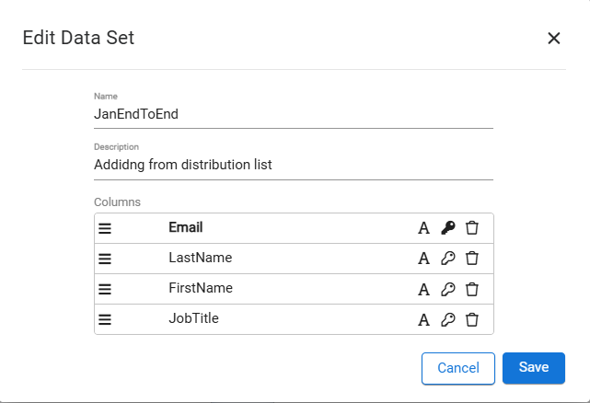The height and width of the screenshot is (403, 590).
Task: Click the drag handle for FirstName column
Action: click(x=105, y=289)
